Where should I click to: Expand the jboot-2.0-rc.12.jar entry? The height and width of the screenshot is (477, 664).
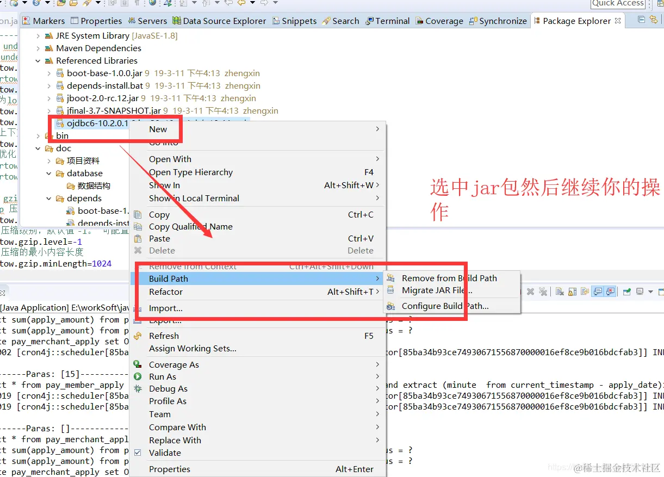pyautogui.click(x=49, y=98)
